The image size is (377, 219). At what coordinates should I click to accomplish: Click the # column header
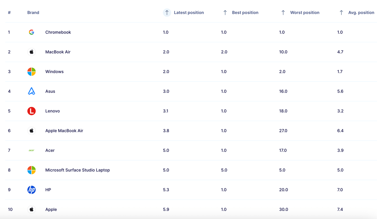point(9,12)
